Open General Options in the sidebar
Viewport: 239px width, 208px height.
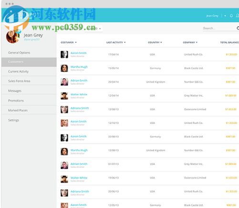click(19, 52)
